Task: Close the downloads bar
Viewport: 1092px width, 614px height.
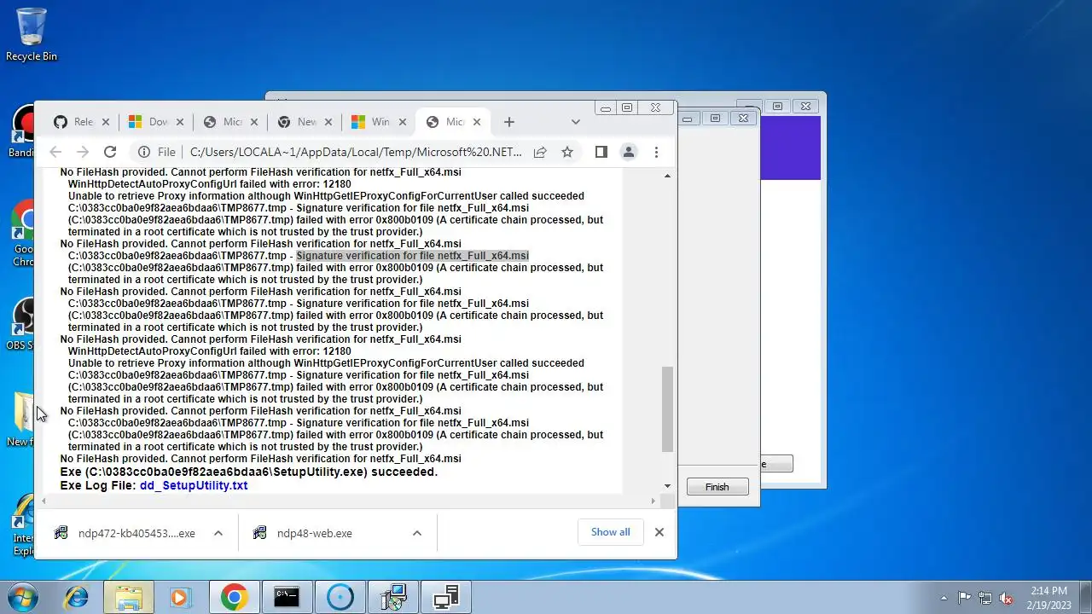Action: (x=659, y=532)
